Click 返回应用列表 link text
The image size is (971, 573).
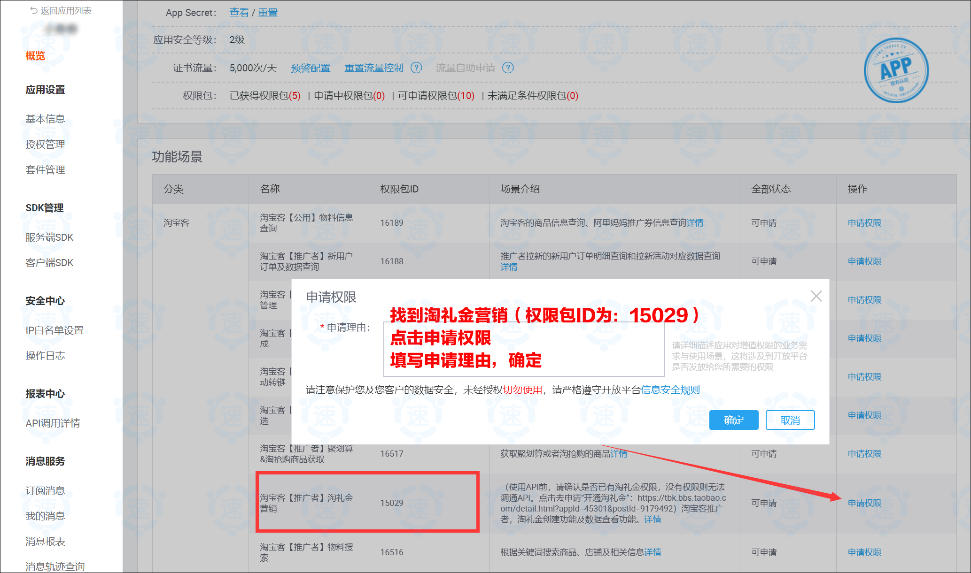click(66, 10)
